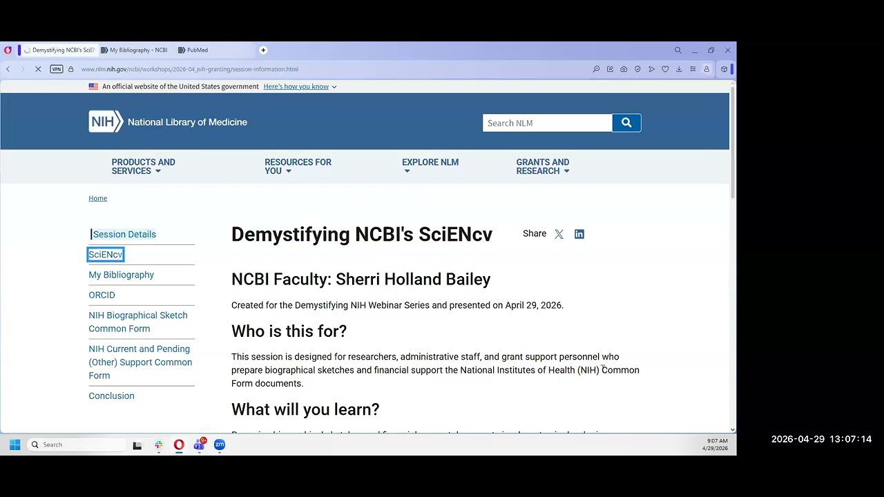Open the extensions cube icon
The image size is (884, 497).
click(x=724, y=69)
